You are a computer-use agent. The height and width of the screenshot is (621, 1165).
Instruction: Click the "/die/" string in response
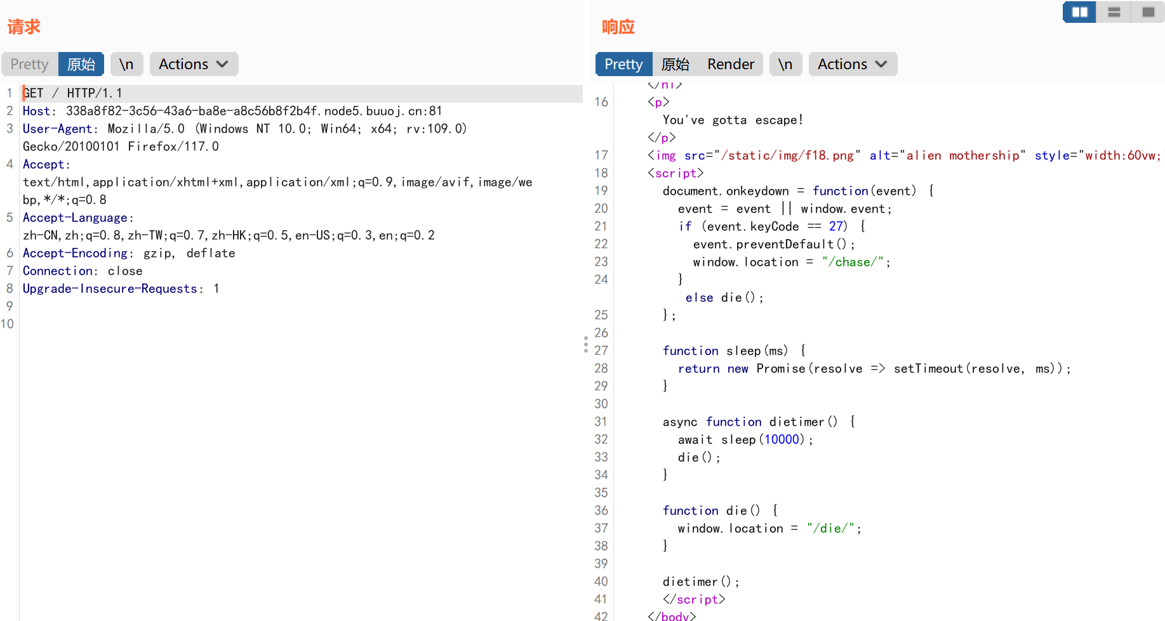(831, 528)
